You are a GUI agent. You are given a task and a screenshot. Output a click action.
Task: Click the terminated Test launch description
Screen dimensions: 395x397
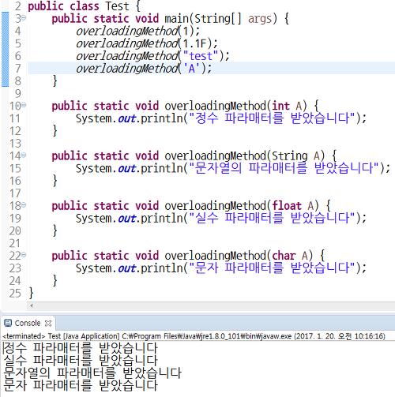[x=194, y=336]
